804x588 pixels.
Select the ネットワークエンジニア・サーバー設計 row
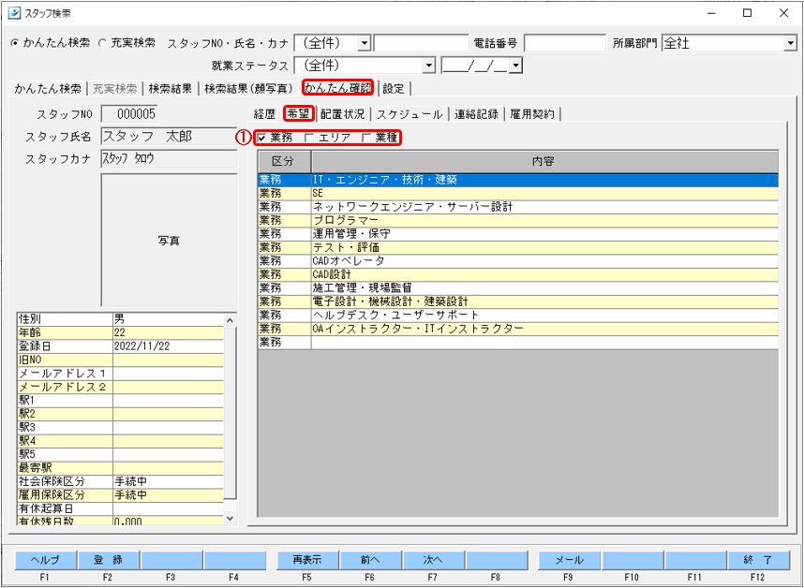[518, 207]
